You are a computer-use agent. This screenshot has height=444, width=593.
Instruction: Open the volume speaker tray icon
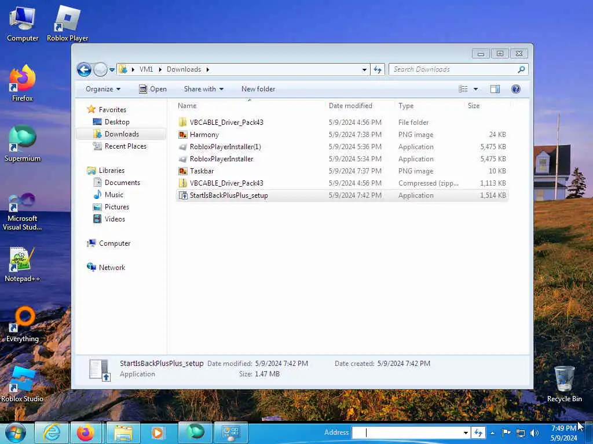pyautogui.click(x=535, y=433)
